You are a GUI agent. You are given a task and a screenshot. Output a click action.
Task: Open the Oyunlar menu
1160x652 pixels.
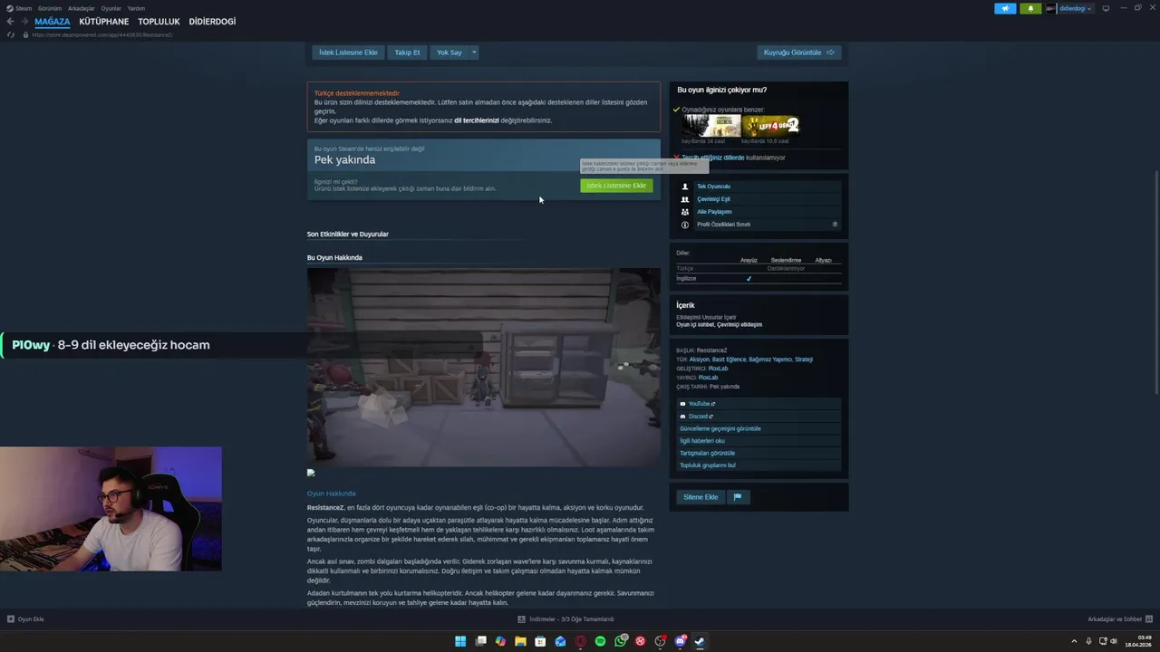(111, 8)
